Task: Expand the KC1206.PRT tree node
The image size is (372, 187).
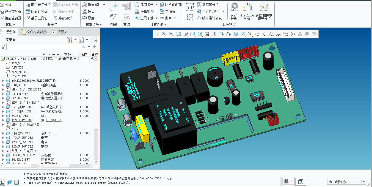Action: pyautogui.click(x=3, y=98)
